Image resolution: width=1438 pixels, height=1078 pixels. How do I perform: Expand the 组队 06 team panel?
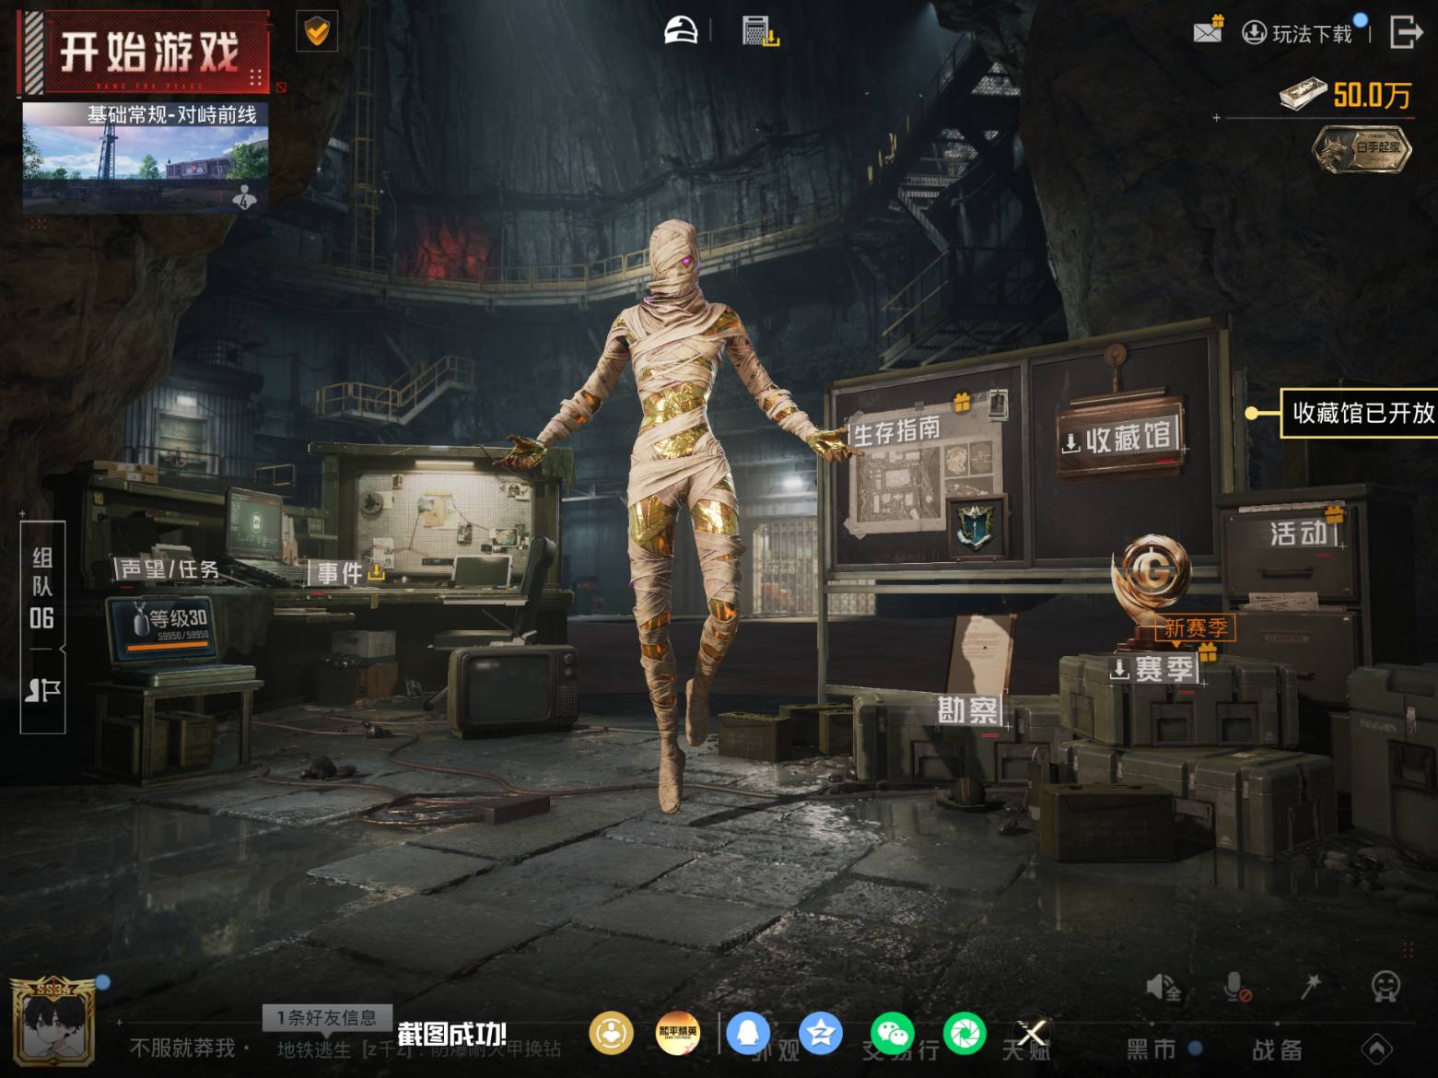(42, 588)
